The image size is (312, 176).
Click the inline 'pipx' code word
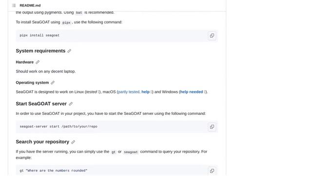[66, 22]
